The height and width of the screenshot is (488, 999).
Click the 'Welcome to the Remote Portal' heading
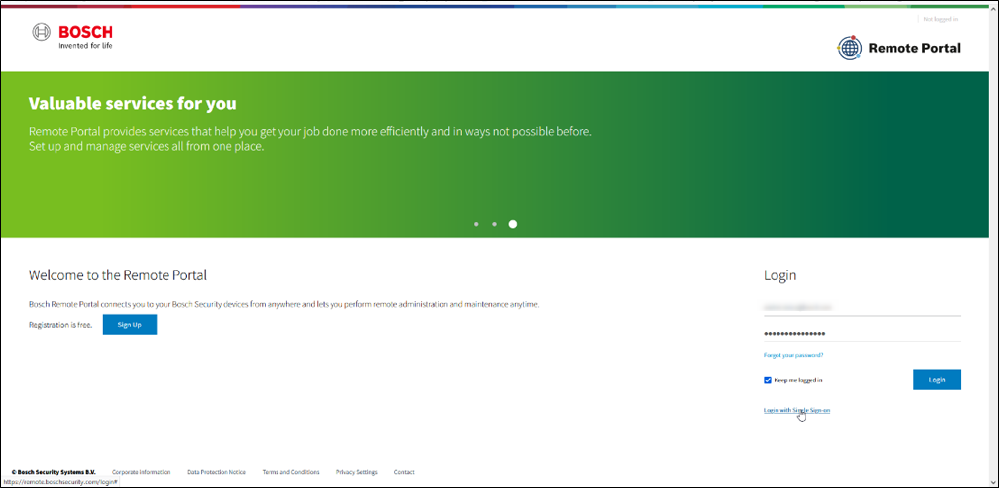[117, 275]
